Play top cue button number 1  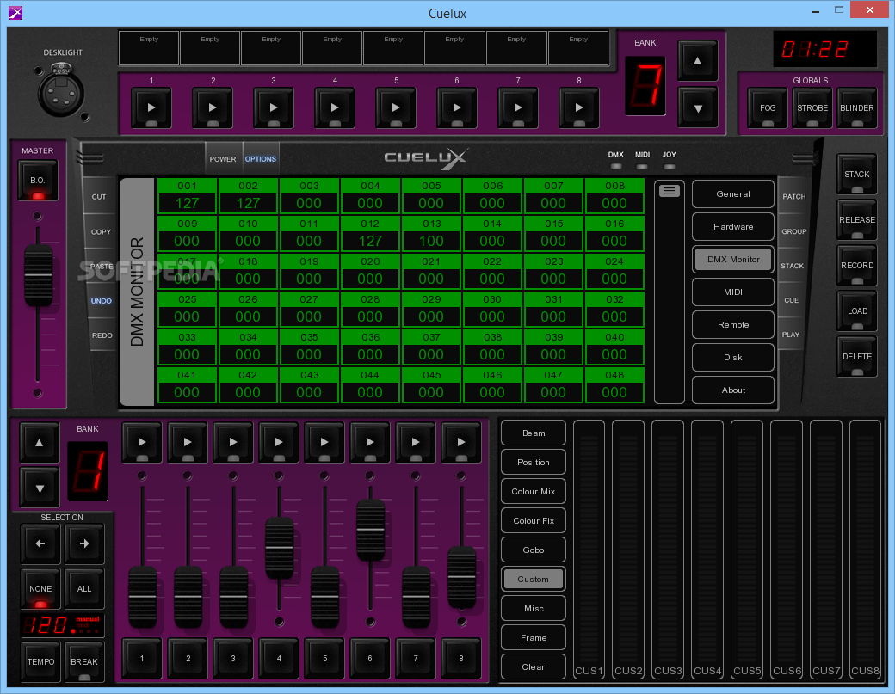[151, 107]
